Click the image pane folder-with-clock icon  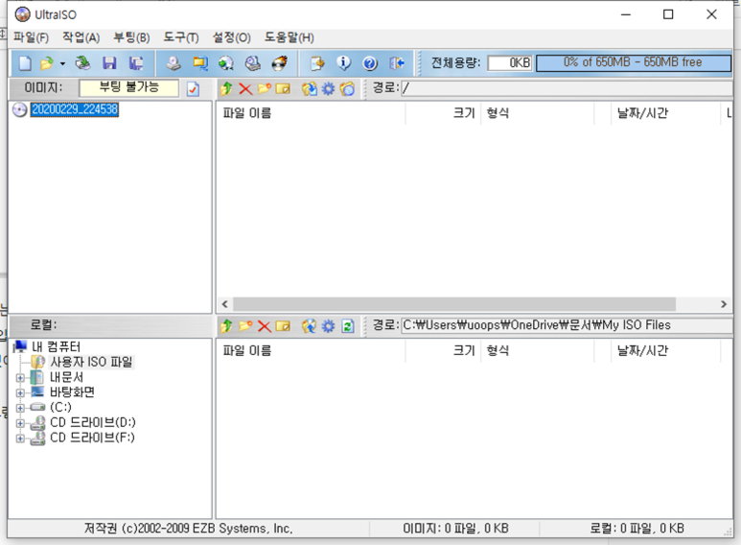347,88
